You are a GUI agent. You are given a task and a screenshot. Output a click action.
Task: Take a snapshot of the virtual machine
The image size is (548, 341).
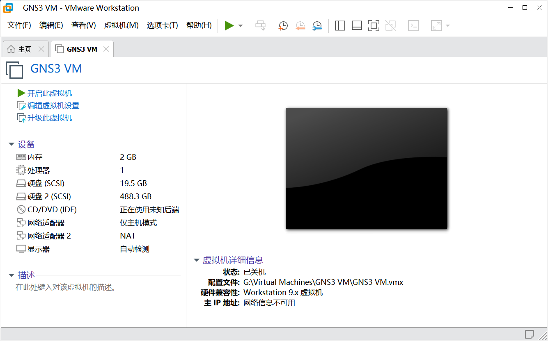(283, 25)
